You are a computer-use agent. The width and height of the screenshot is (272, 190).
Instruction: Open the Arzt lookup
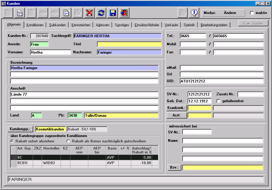[x=176, y=115]
